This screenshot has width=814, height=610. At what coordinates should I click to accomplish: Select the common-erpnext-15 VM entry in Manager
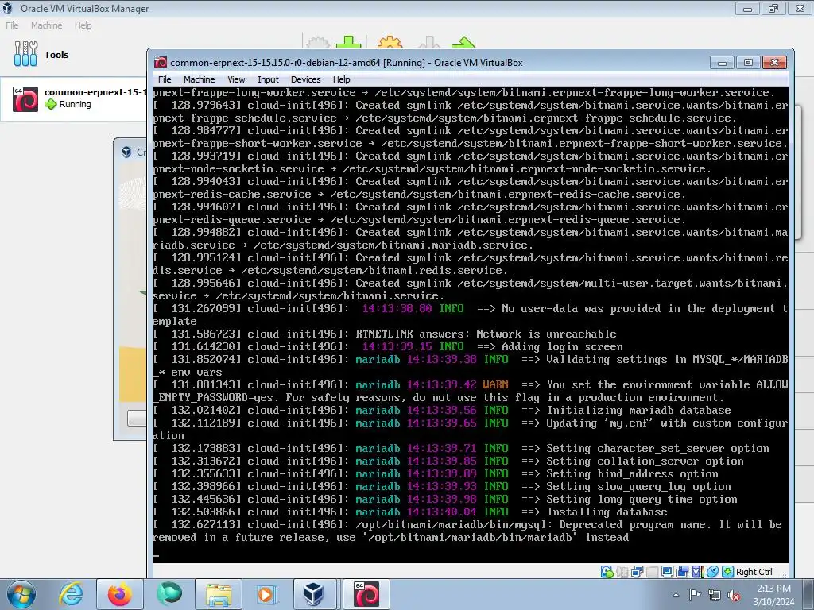click(74, 98)
